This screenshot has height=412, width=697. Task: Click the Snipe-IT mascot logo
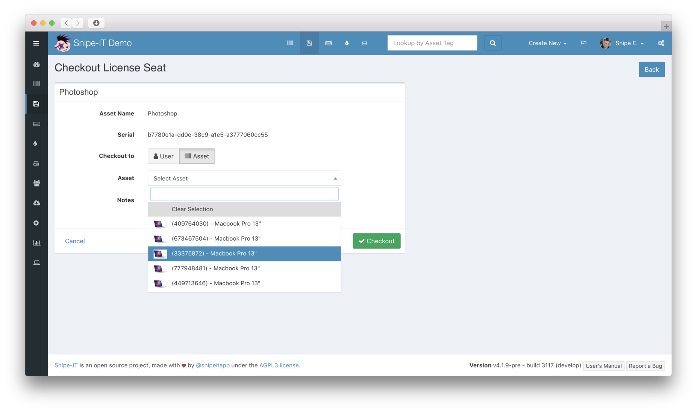pyautogui.click(x=62, y=43)
